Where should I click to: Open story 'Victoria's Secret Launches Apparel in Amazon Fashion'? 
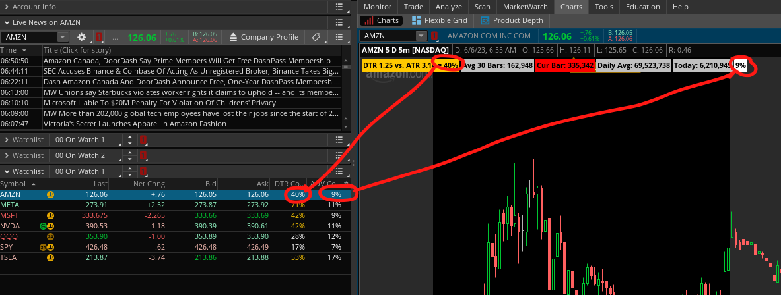[x=135, y=124]
